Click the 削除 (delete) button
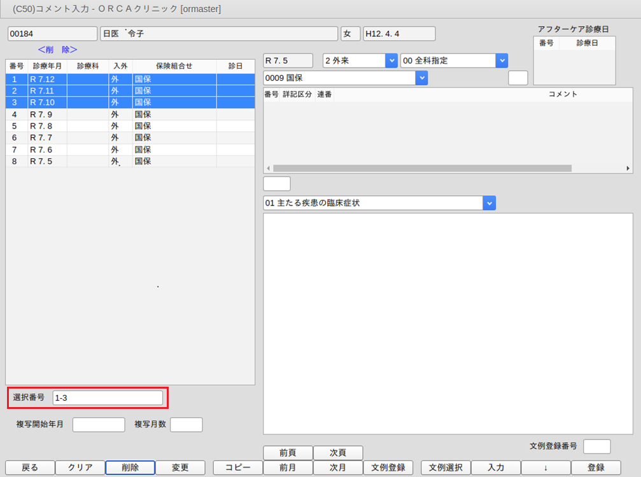Screen dimensions: 641x477 coord(130,467)
